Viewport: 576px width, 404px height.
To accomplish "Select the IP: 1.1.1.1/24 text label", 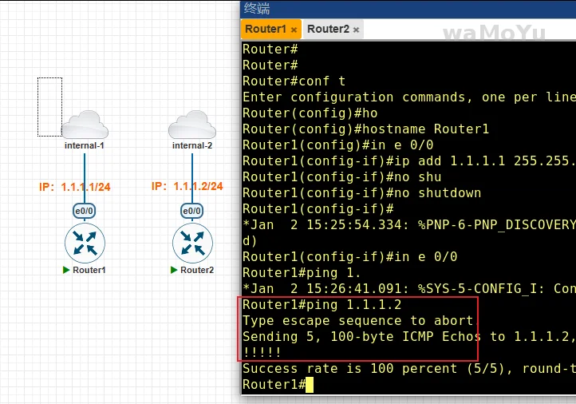I will point(74,187).
